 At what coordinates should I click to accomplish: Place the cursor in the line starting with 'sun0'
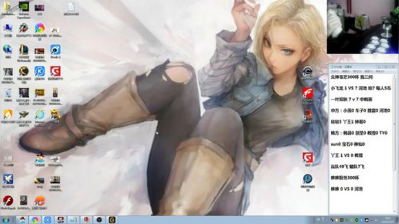click(x=347, y=144)
